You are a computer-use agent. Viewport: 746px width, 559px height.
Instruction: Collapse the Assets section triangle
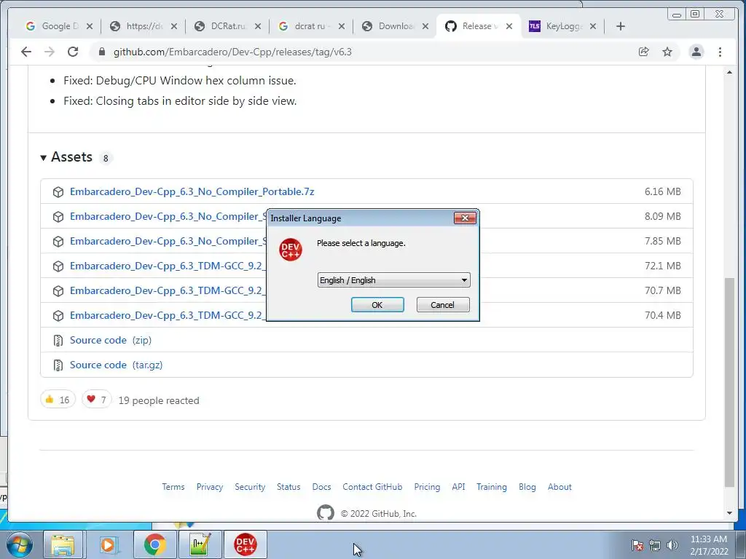(x=43, y=157)
